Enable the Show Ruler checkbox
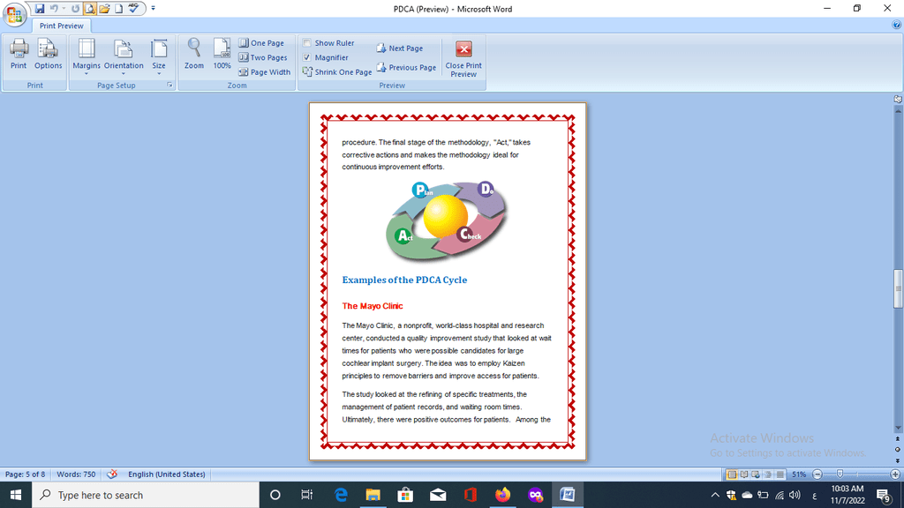 306,43
